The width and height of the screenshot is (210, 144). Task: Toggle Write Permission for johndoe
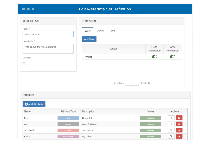[172, 57]
